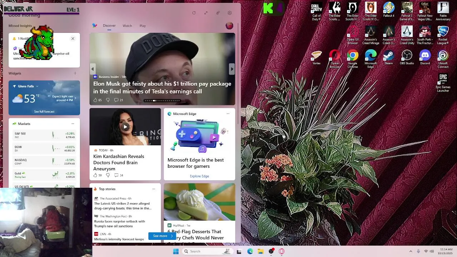The width and height of the screenshot is (457, 257).
Task: Select featured story carousel page dots
Action: pyautogui.click(x=162, y=101)
